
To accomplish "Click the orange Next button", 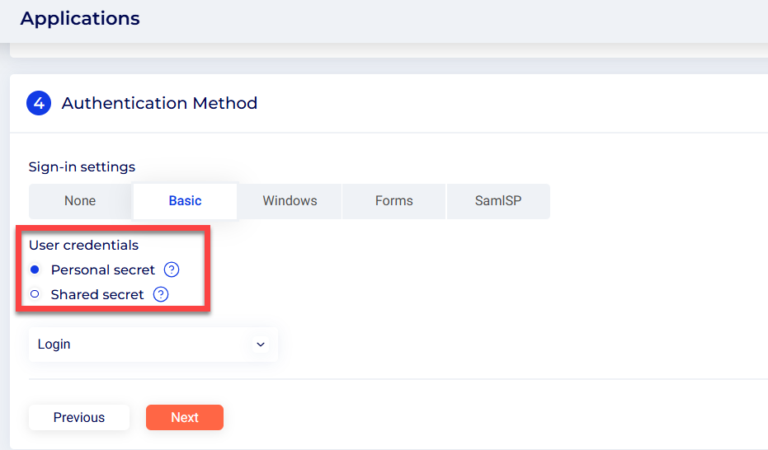I will click(185, 417).
